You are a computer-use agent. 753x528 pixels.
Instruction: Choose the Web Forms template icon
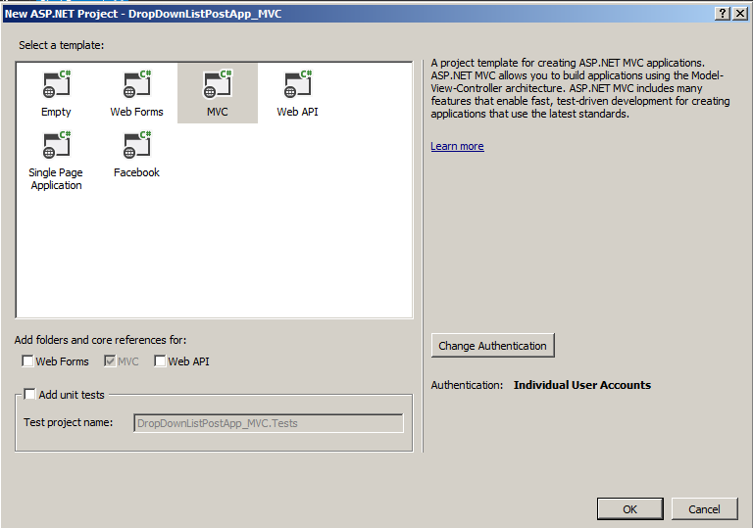137,84
